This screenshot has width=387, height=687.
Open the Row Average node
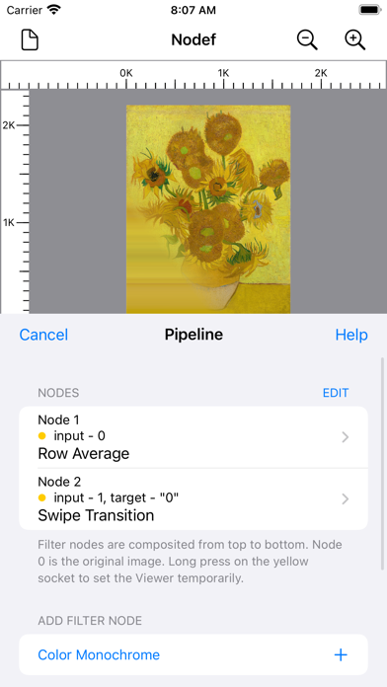[193, 437]
